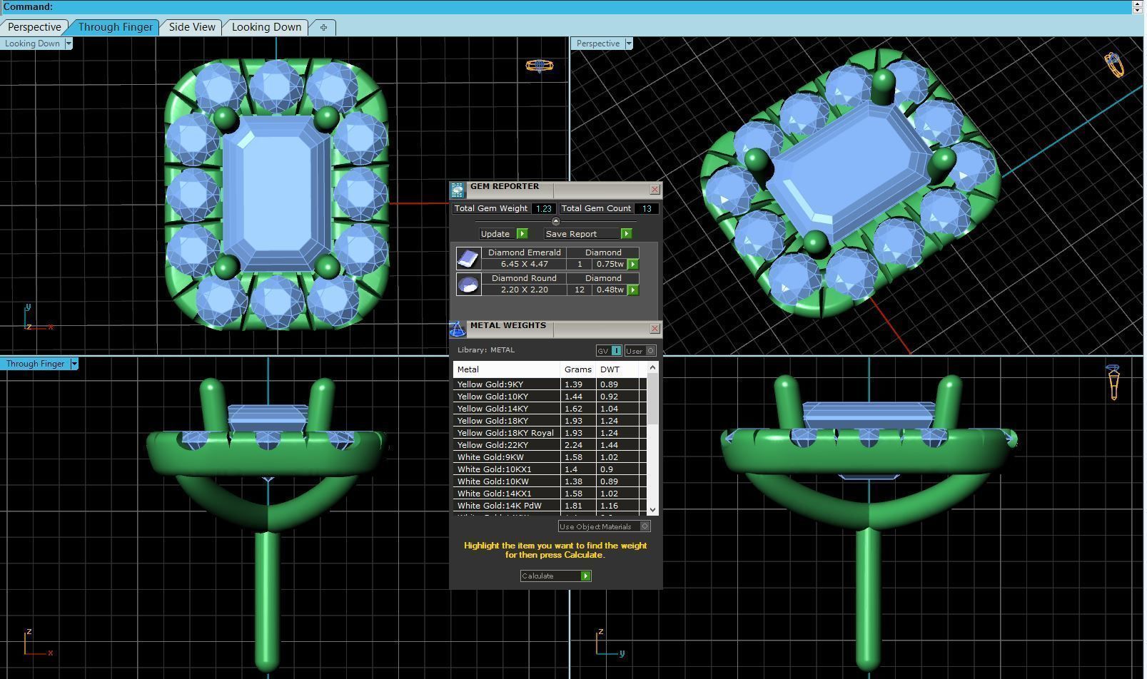Select the Yellow Gold:22KY row
This screenshot has height=679, width=1147.
[x=550, y=445]
